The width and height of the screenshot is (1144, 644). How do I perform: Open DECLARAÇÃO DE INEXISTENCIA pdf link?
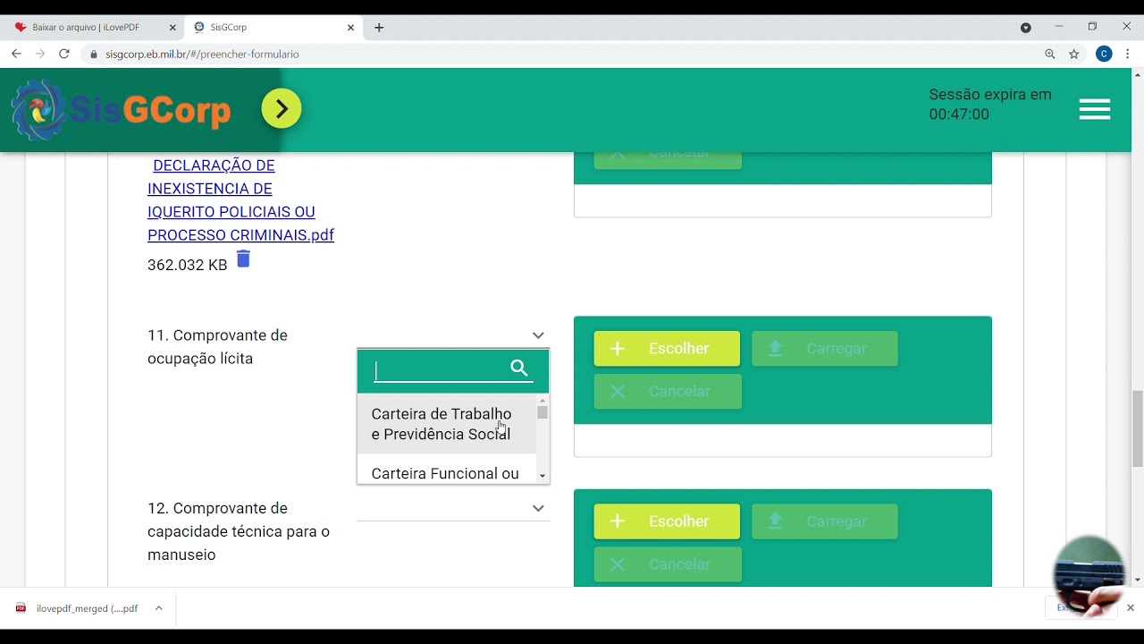click(240, 200)
